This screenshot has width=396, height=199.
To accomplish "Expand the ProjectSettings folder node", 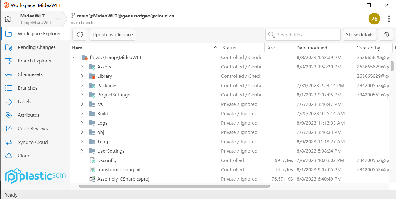I will point(82,95).
